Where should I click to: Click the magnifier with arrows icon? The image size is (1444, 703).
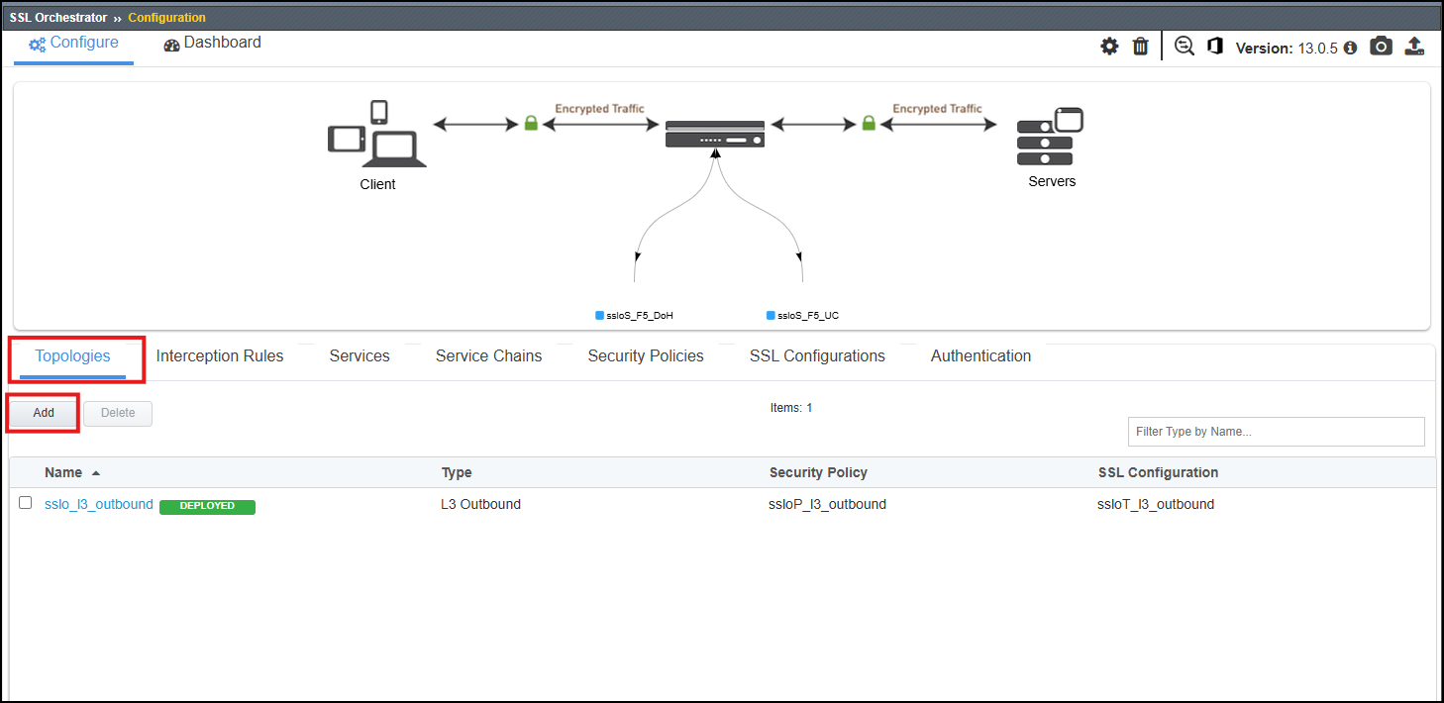1185,47
